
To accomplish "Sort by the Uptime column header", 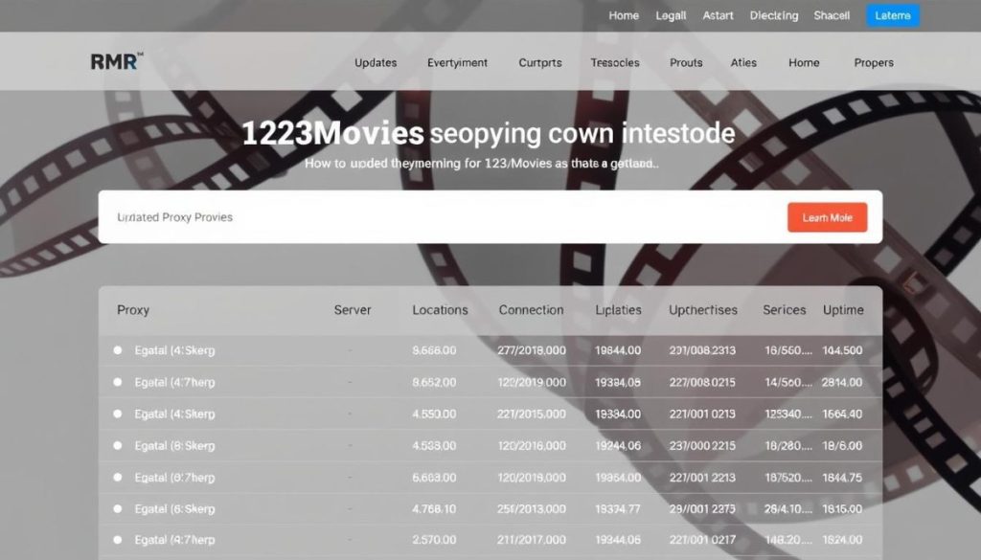I will [843, 310].
